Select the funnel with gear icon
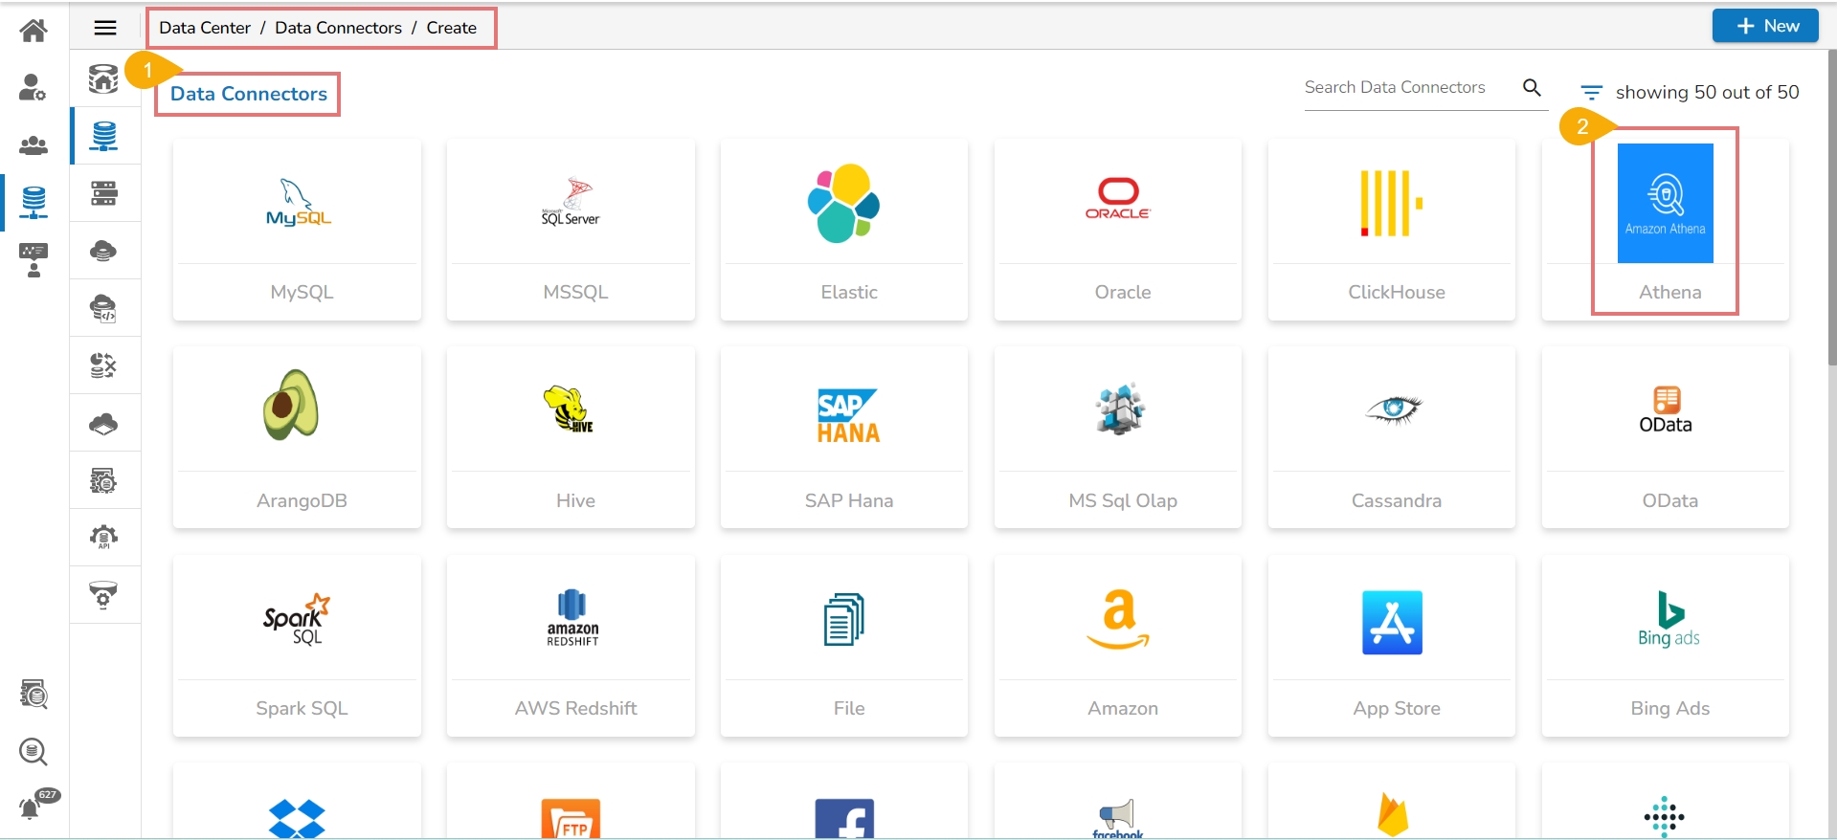 [x=104, y=595]
